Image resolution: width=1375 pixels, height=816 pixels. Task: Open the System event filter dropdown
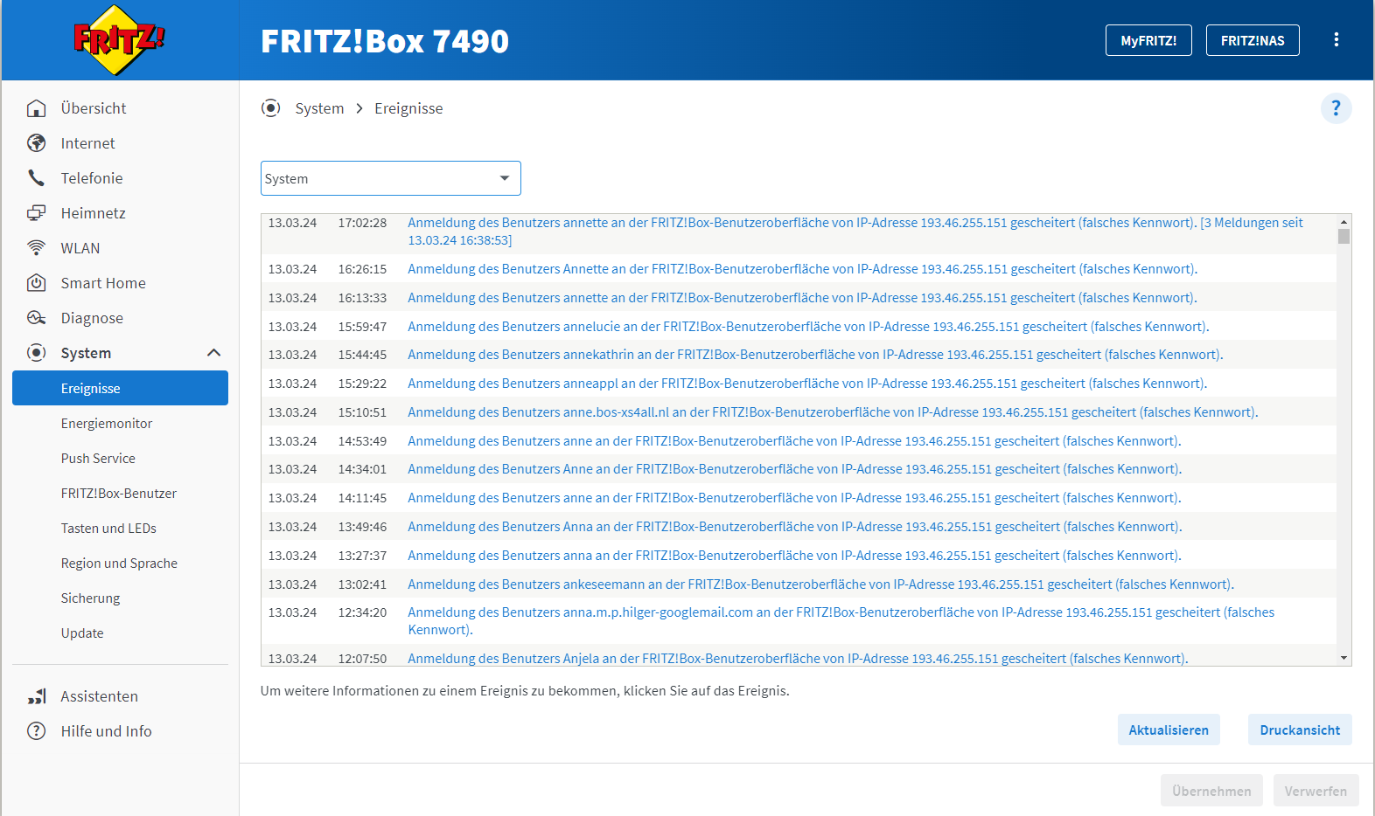pos(390,178)
